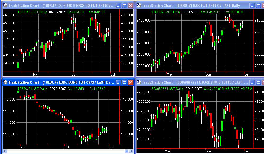Image resolution: width=264 pixels, height=154 pixels.
Task: Close the Euro Bund Fut chart window
Action: [x=131, y=82]
